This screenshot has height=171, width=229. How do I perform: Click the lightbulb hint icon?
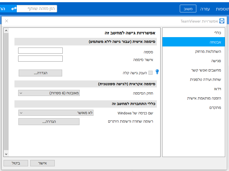157,72
